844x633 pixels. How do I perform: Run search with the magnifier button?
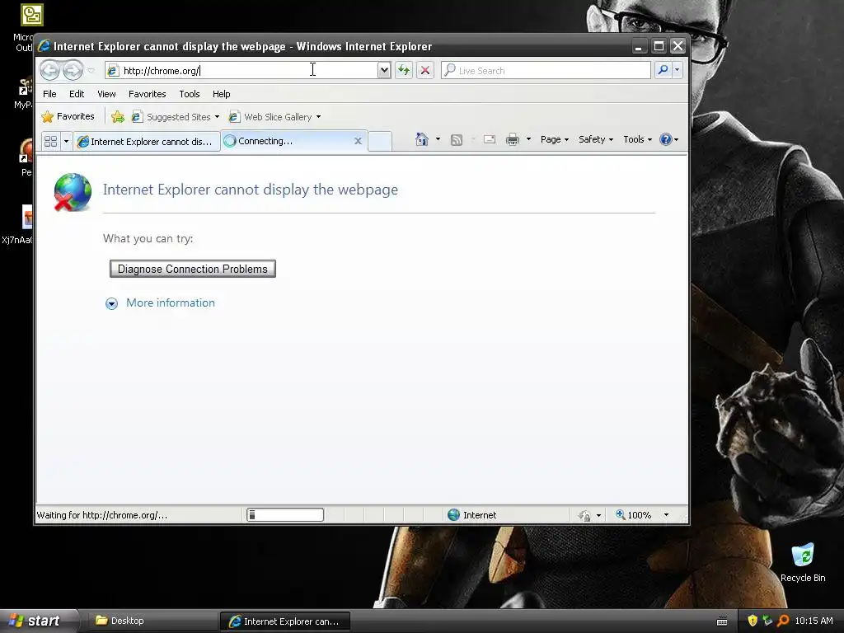pos(663,70)
